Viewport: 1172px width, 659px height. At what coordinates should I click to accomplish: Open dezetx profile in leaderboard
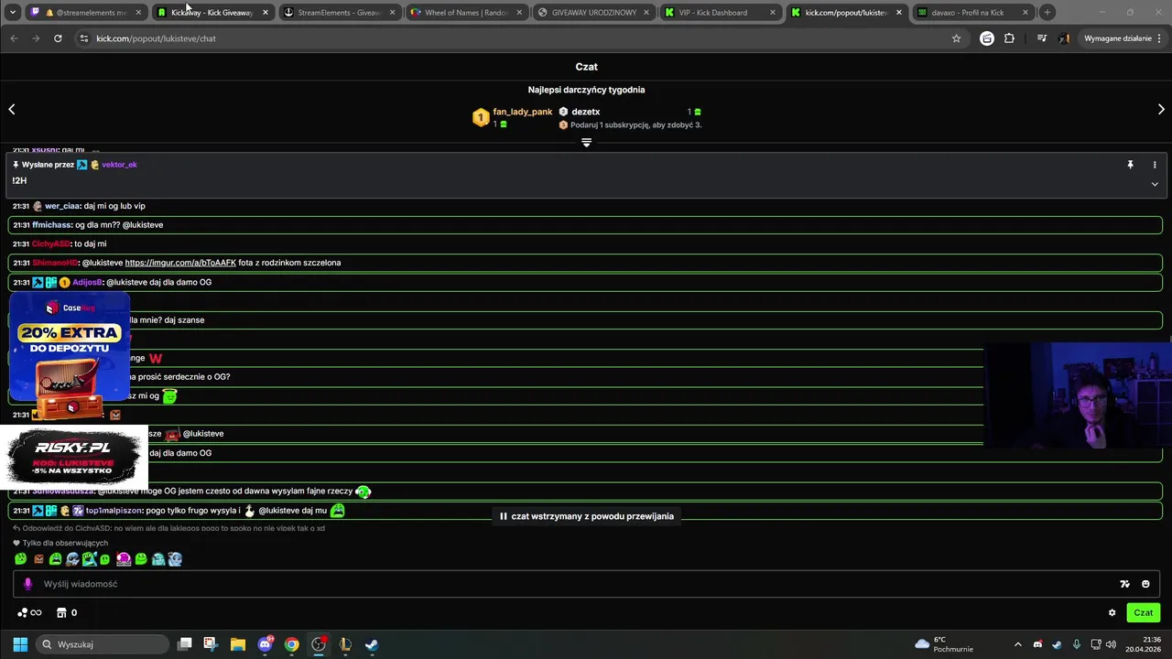(x=586, y=112)
